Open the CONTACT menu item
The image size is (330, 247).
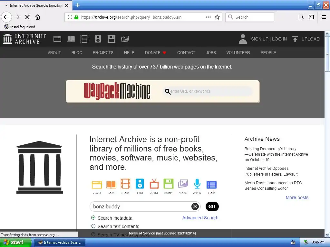(186, 52)
